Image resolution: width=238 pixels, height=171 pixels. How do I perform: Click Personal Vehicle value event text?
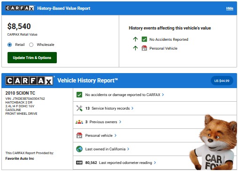pos(163,48)
